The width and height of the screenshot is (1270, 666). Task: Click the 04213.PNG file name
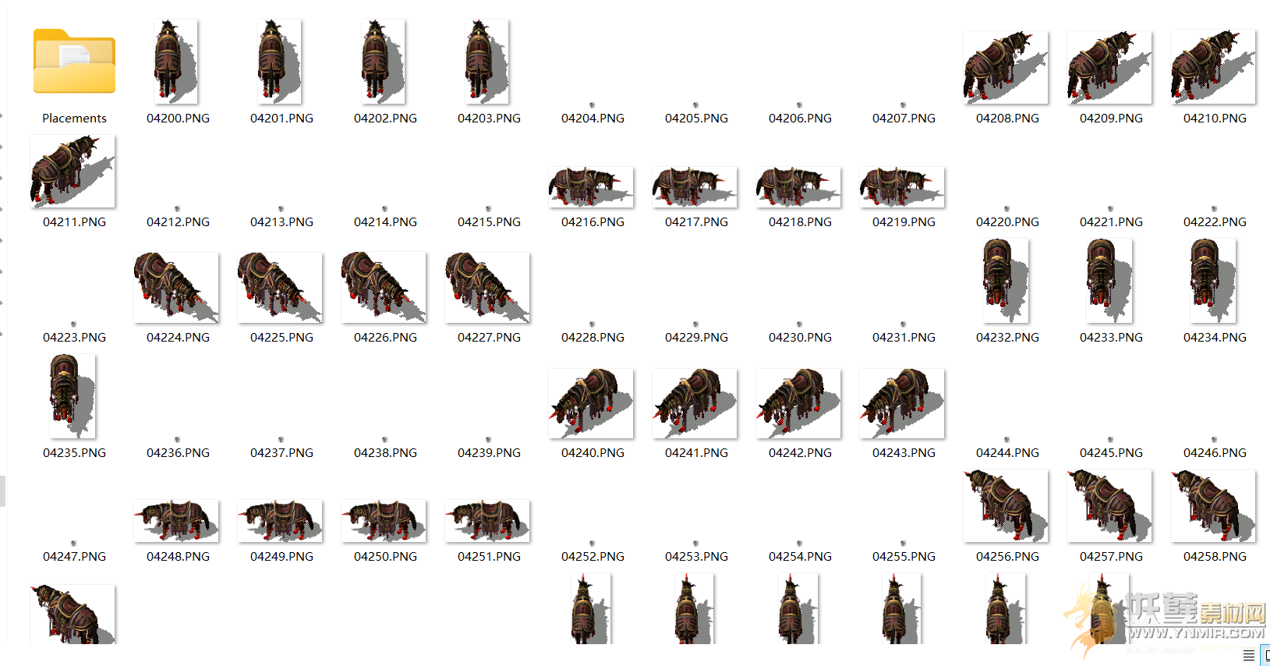tap(281, 222)
